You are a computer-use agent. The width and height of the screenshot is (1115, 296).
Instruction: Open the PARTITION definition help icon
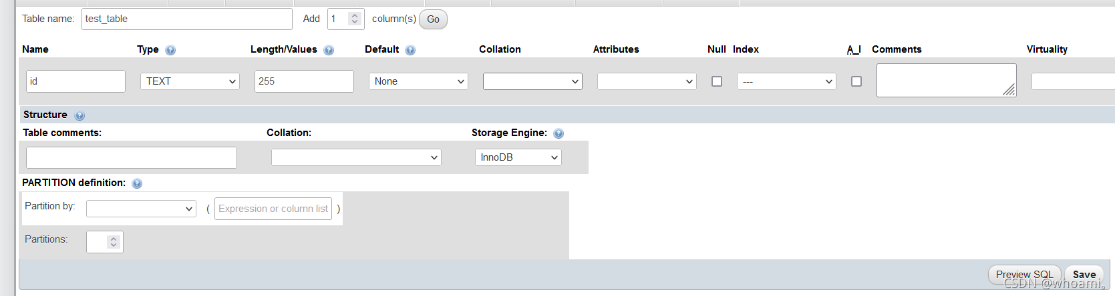click(x=137, y=183)
